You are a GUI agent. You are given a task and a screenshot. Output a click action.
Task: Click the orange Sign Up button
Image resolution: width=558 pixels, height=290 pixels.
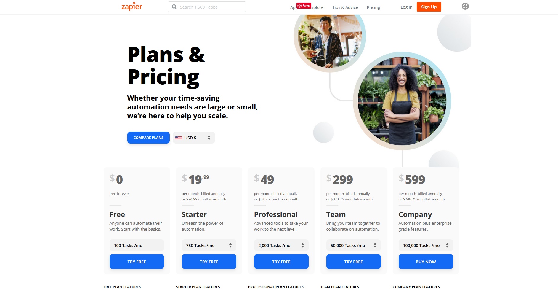pyautogui.click(x=429, y=7)
